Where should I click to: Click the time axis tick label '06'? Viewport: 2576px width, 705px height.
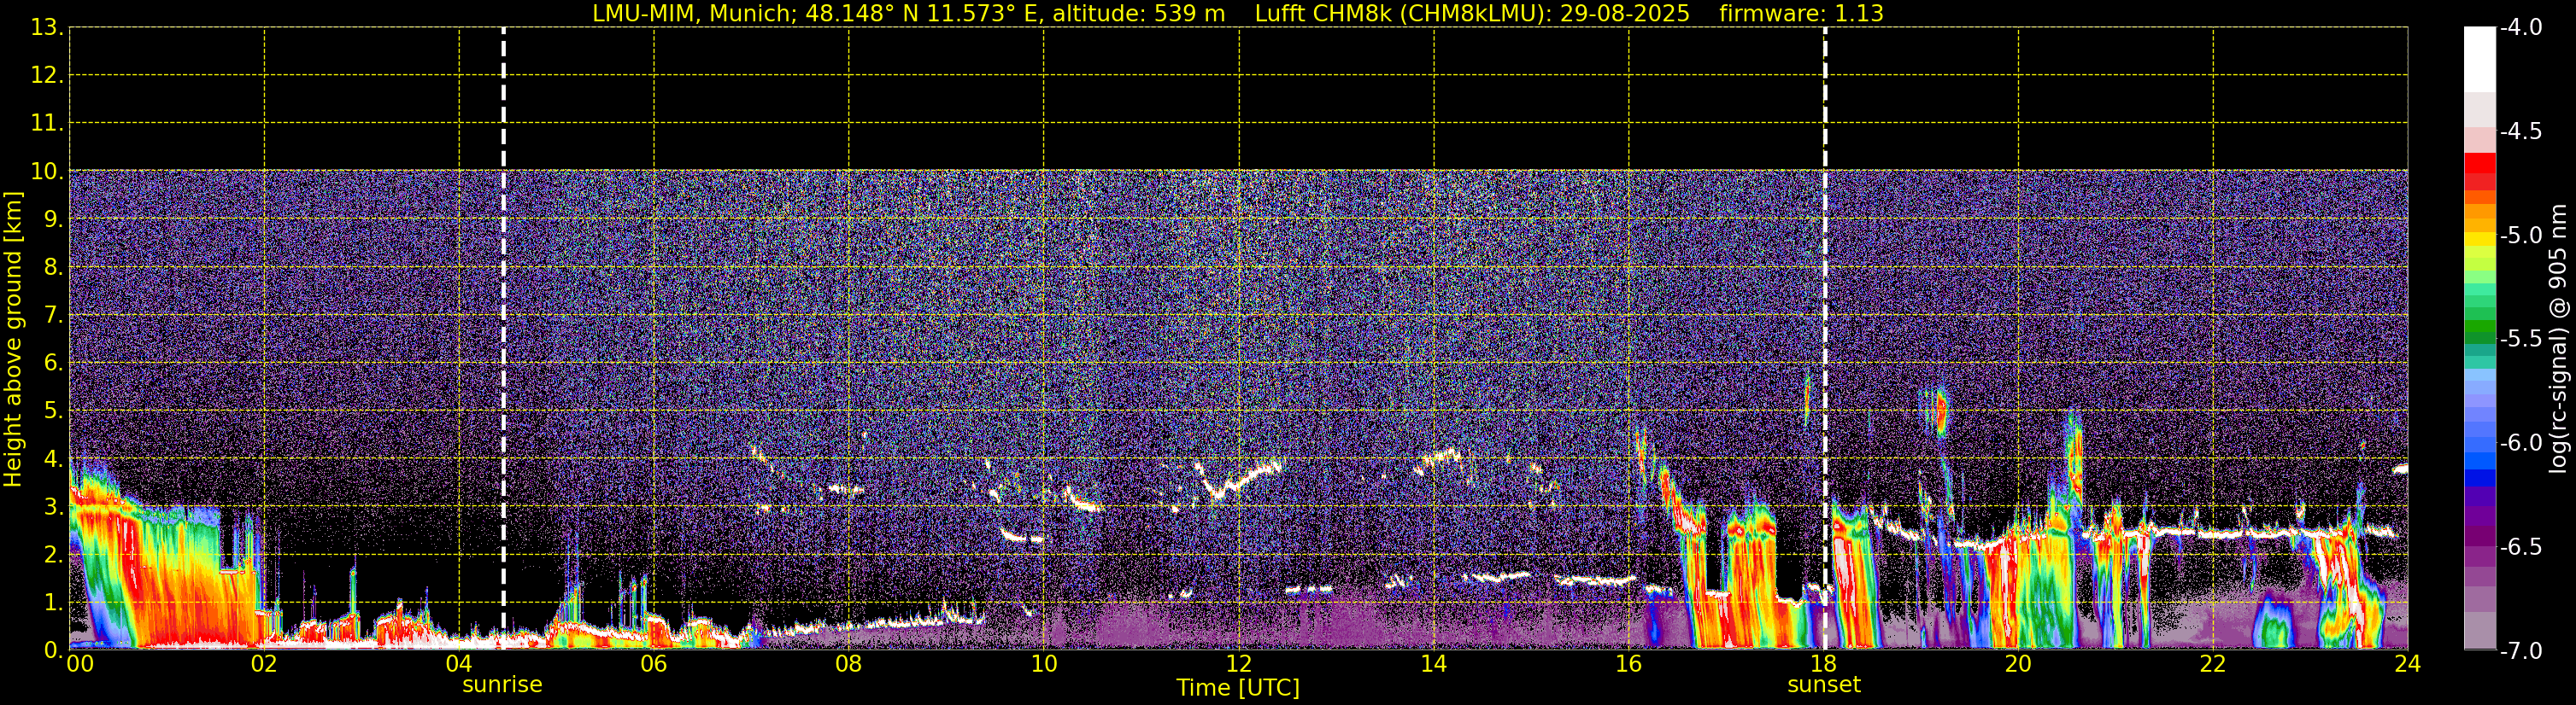tap(654, 664)
